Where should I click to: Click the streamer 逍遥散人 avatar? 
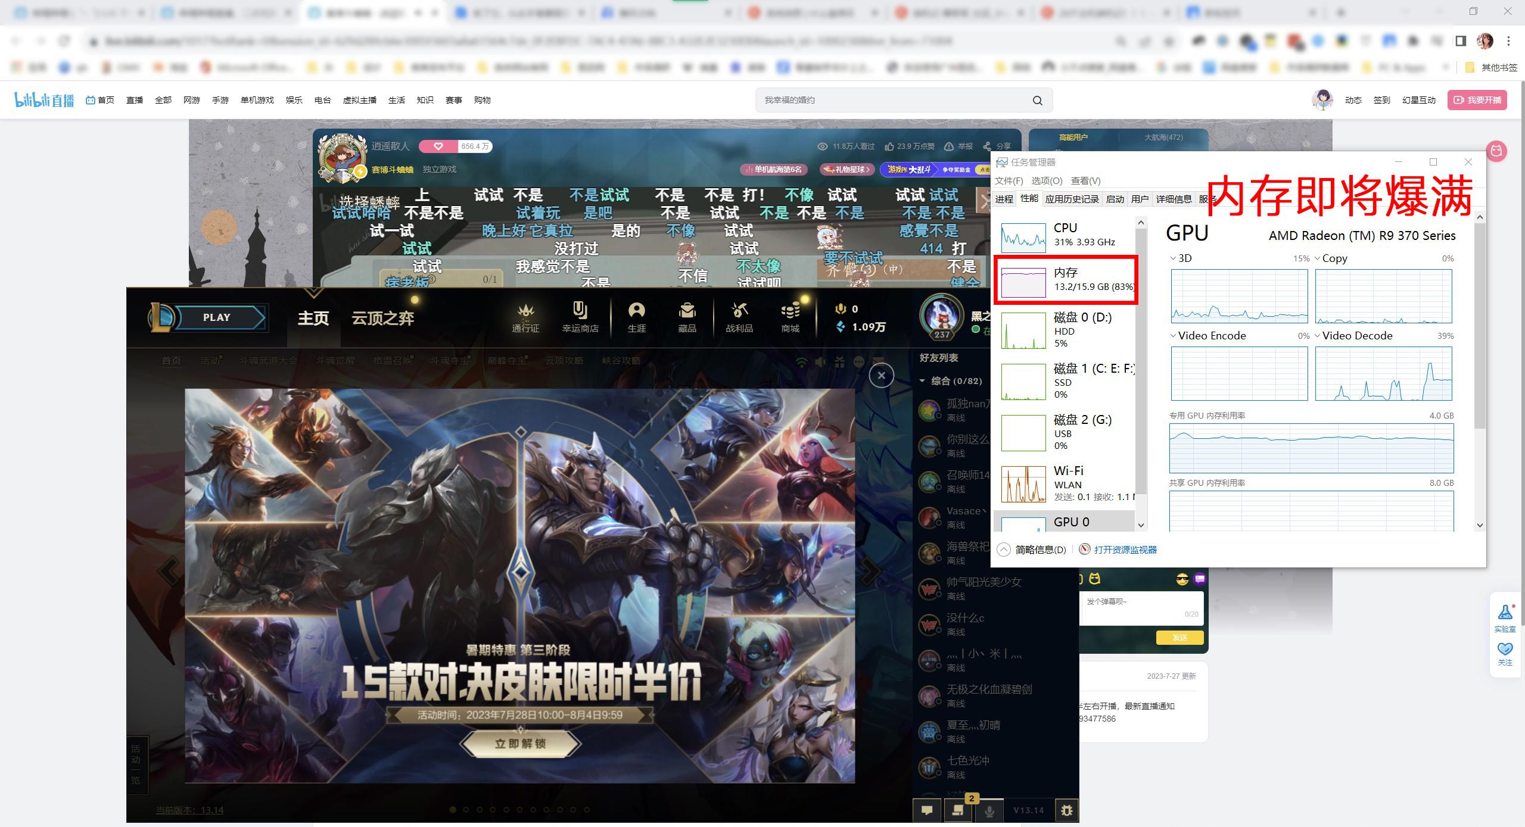tap(343, 157)
